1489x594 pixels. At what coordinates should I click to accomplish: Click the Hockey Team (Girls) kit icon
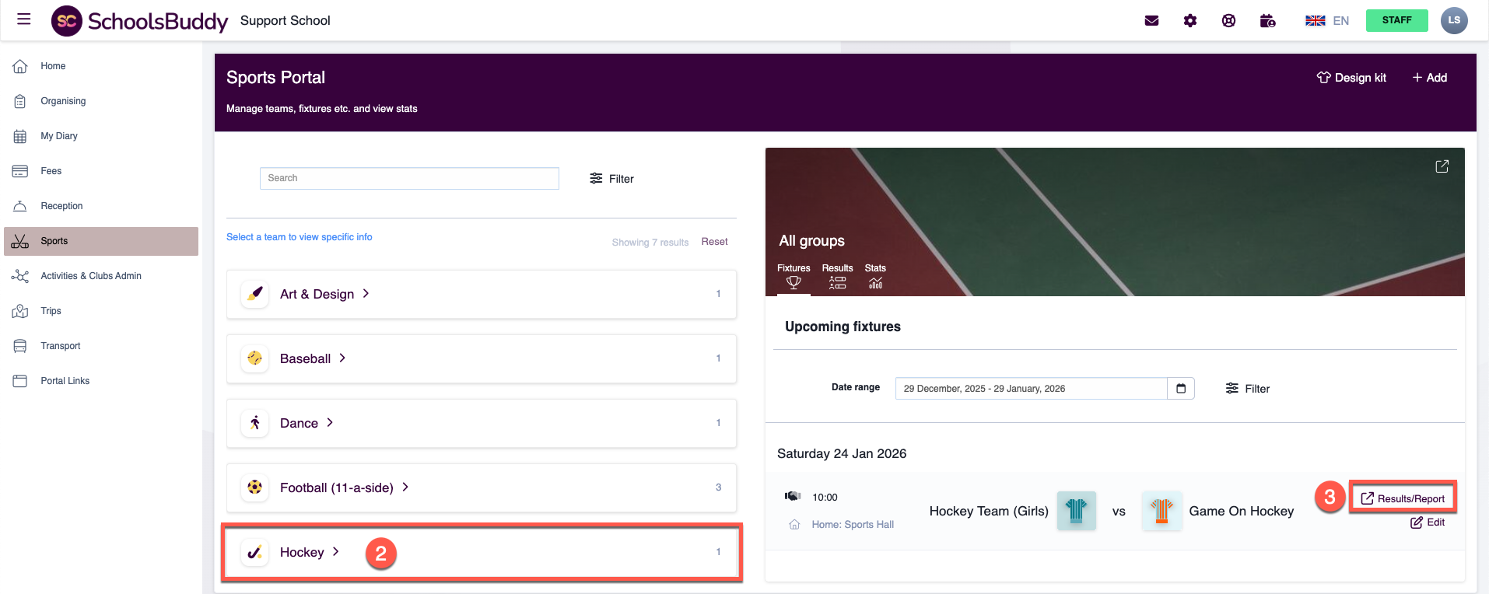1076,511
